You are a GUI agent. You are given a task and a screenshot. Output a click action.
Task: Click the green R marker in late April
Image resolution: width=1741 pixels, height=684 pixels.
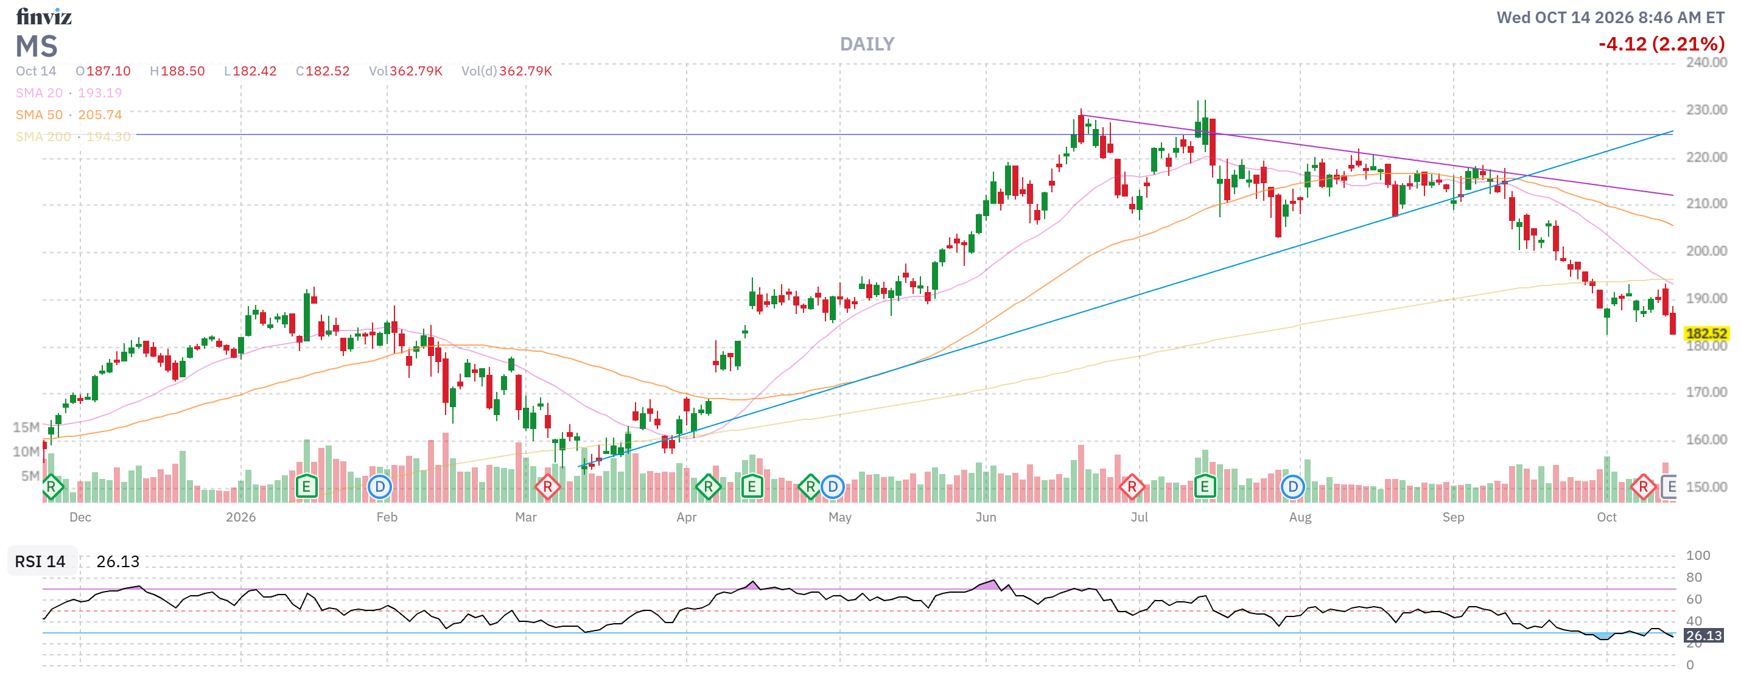(810, 487)
